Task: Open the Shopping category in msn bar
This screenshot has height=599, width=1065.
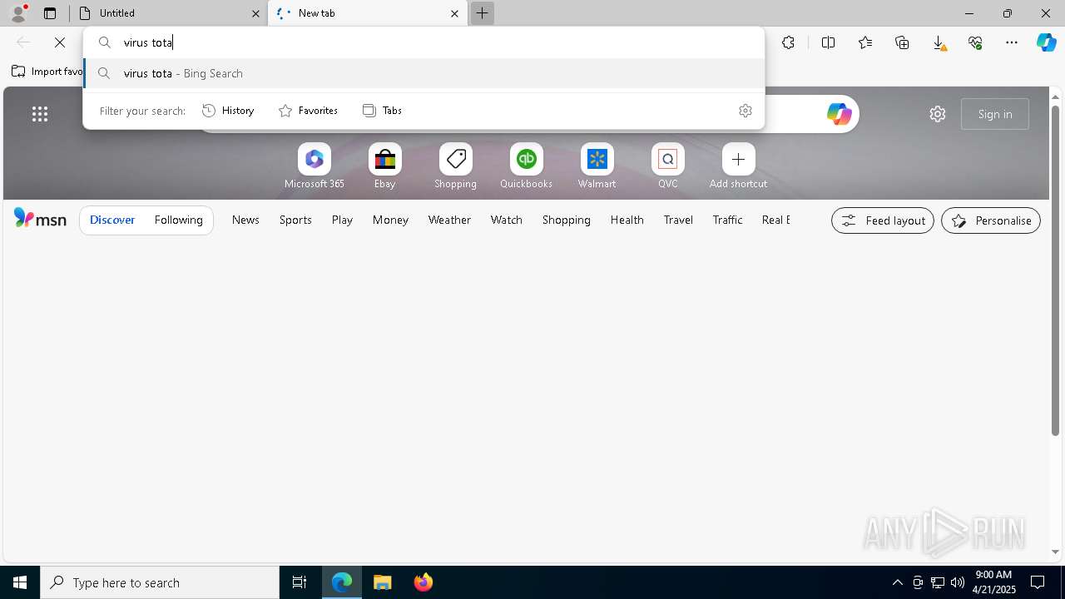Action: [566, 220]
